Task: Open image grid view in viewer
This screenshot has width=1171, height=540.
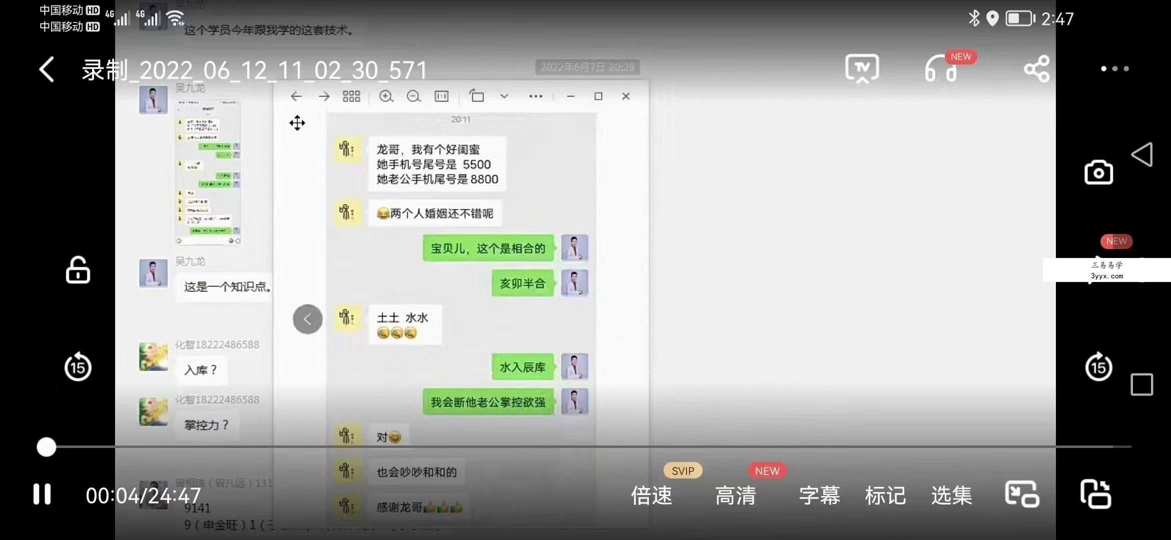Action: coord(351,96)
